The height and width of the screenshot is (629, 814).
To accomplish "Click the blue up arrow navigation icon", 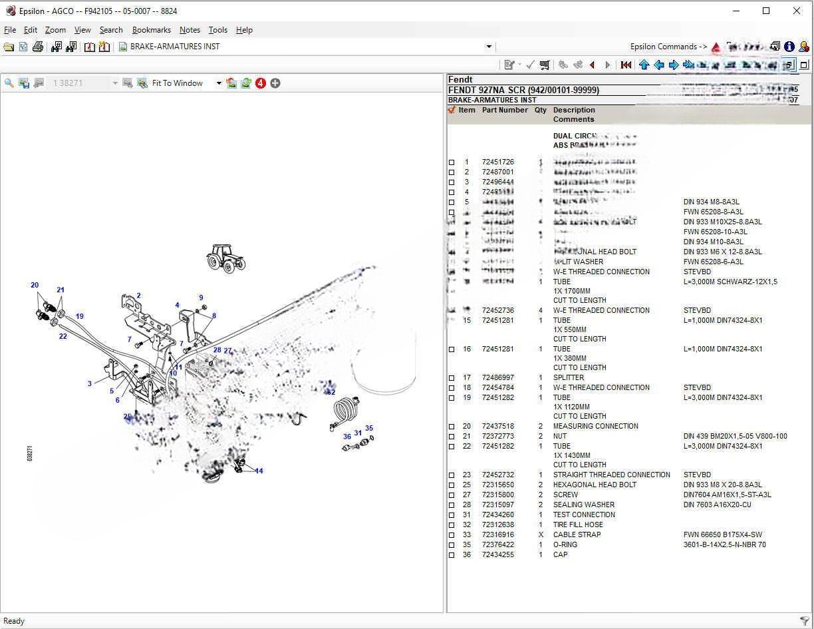I will tap(644, 65).
